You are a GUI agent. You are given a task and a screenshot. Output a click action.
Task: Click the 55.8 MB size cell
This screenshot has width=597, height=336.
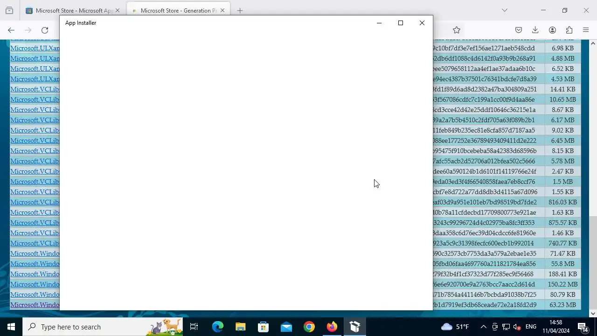pyautogui.click(x=562, y=264)
